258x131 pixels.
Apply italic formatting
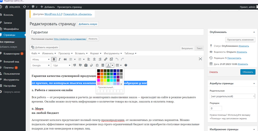click(x=60, y=59)
